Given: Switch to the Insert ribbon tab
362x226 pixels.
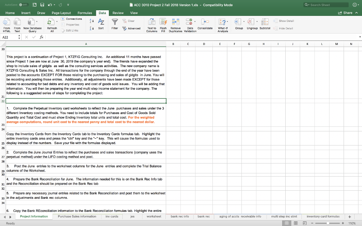Looking at the screenshot, I should [x=26, y=13].
